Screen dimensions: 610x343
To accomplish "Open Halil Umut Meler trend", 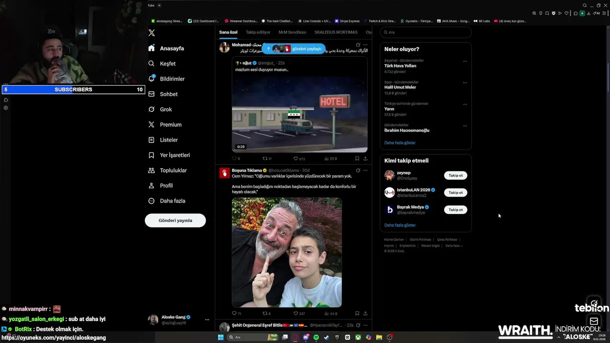I will [x=400, y=87].
